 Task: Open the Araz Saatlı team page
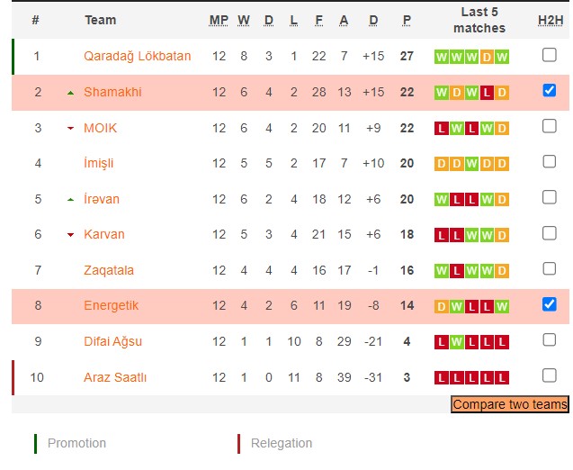117,376
